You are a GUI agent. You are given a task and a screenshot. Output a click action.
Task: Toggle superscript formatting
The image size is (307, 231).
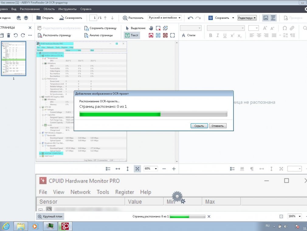tap(232, 35)
